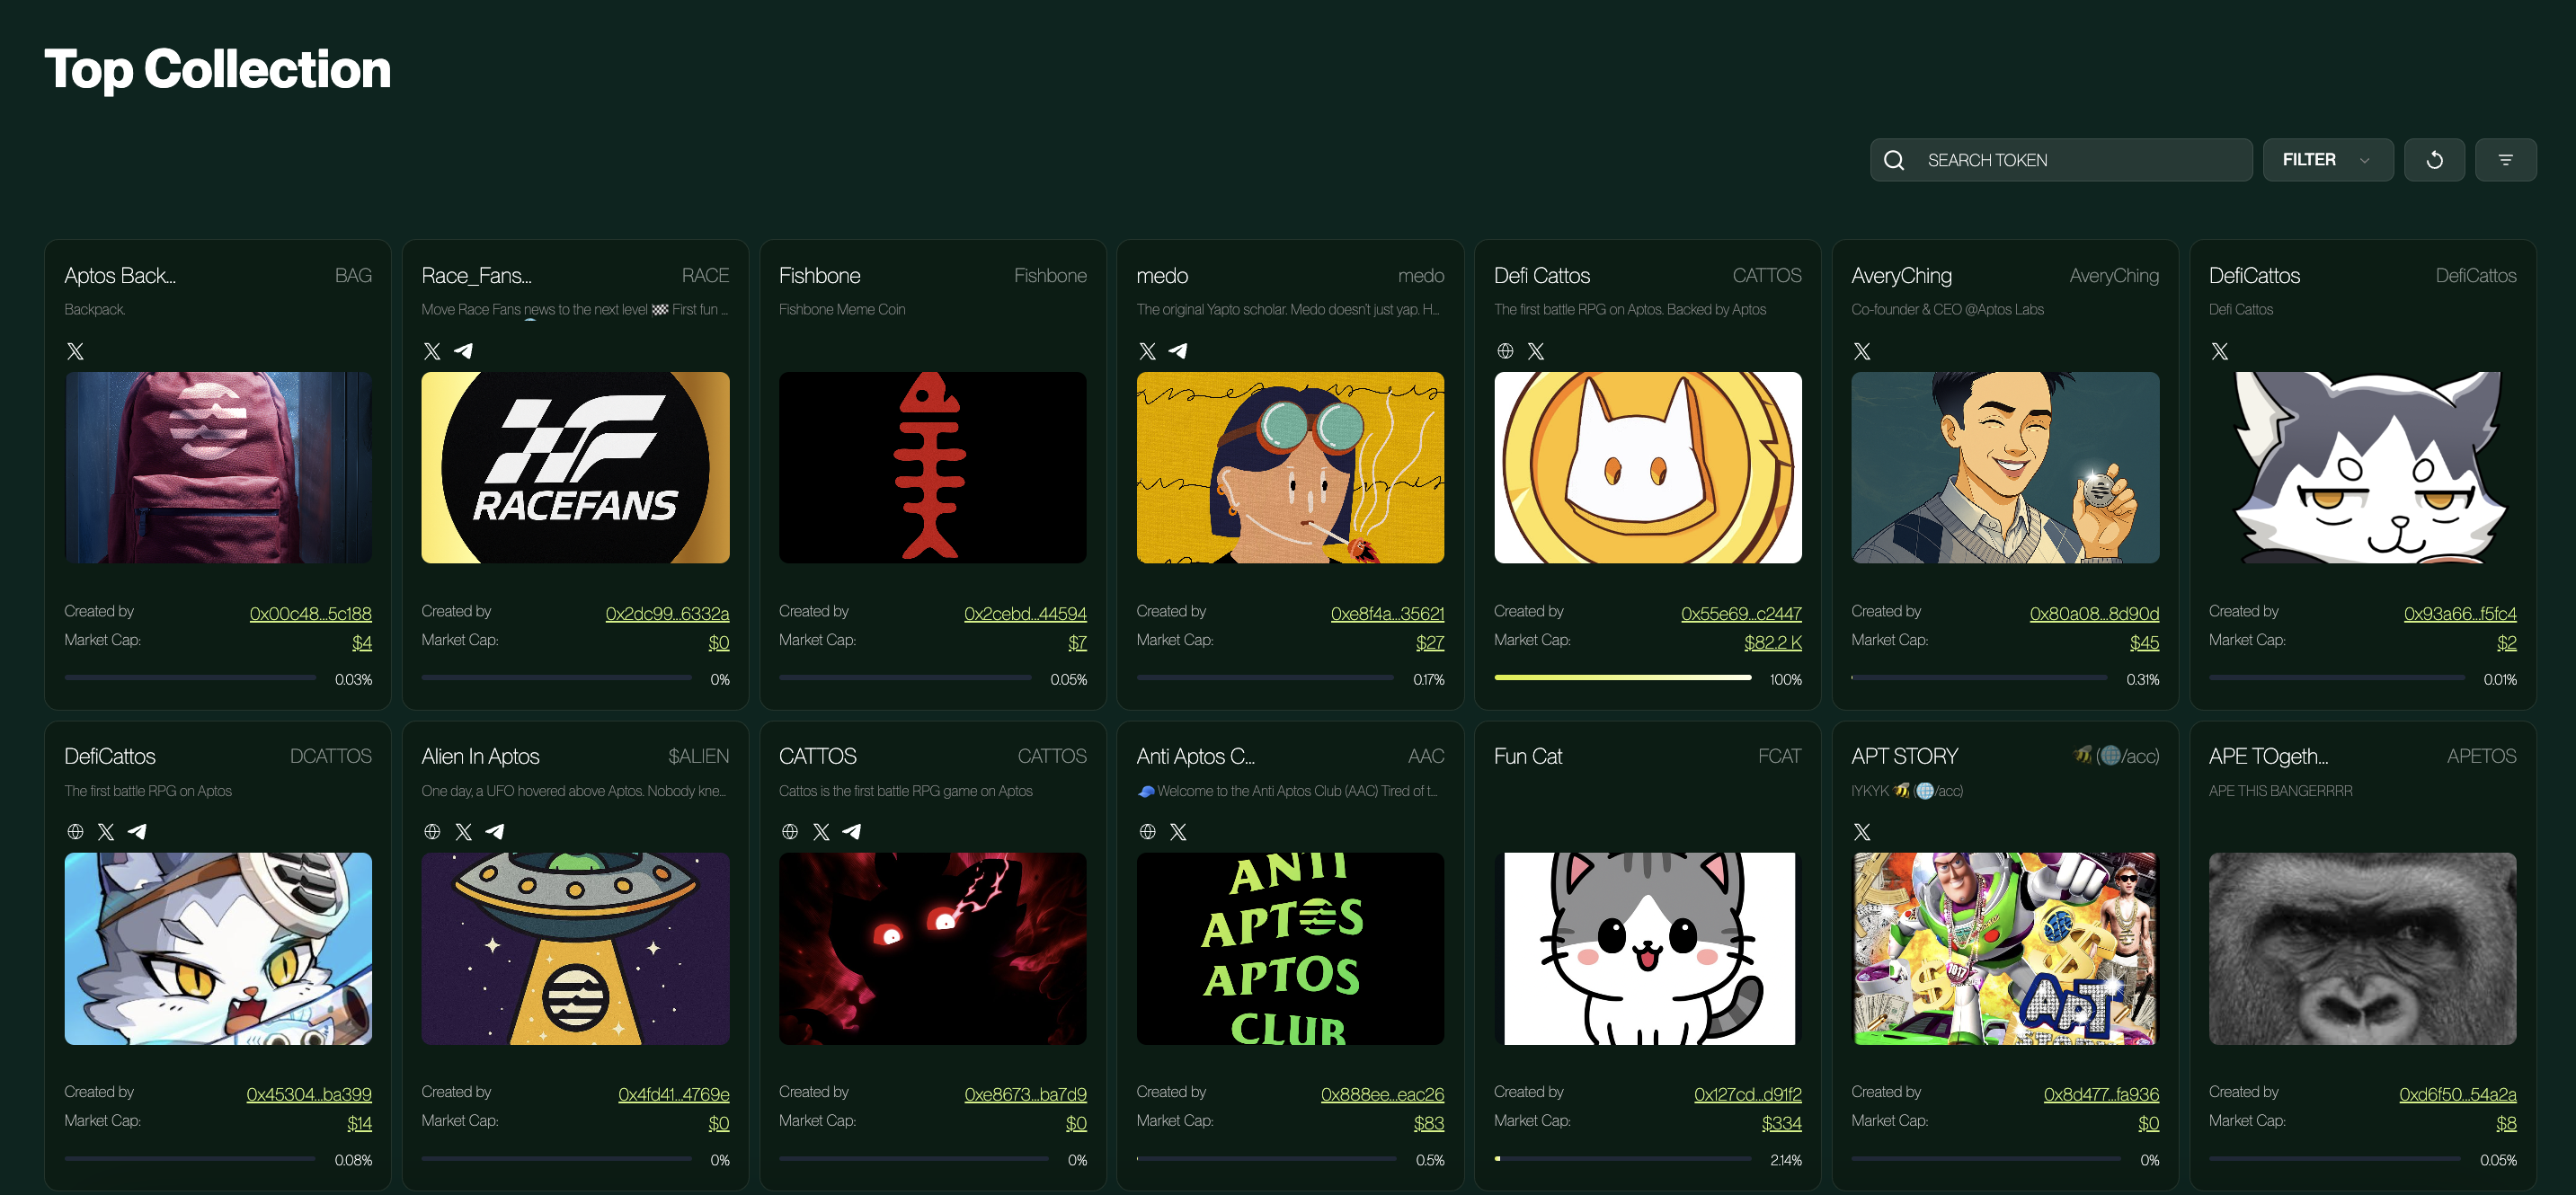Open X link on Aptos Backpack card

[x=75, y=351]
